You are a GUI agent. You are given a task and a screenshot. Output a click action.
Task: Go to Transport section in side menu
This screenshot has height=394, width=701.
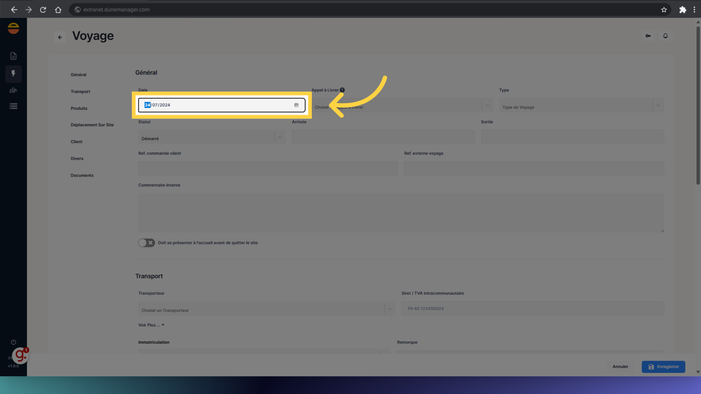coord(80,92)
